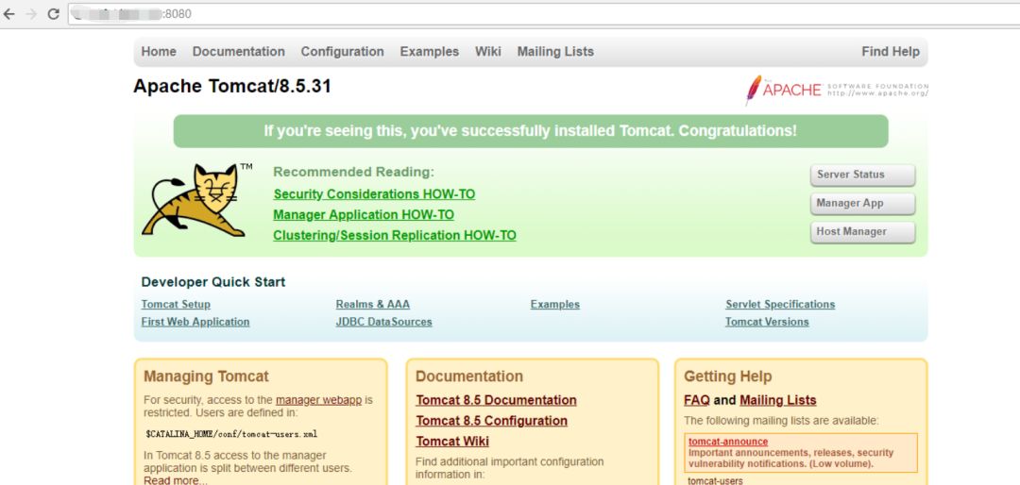
Task: Open the FAQ link under Getting Help
Action: point(697,400)
